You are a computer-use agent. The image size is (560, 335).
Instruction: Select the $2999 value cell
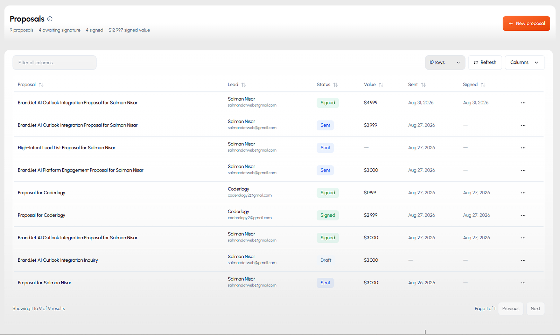coord(371,215)
